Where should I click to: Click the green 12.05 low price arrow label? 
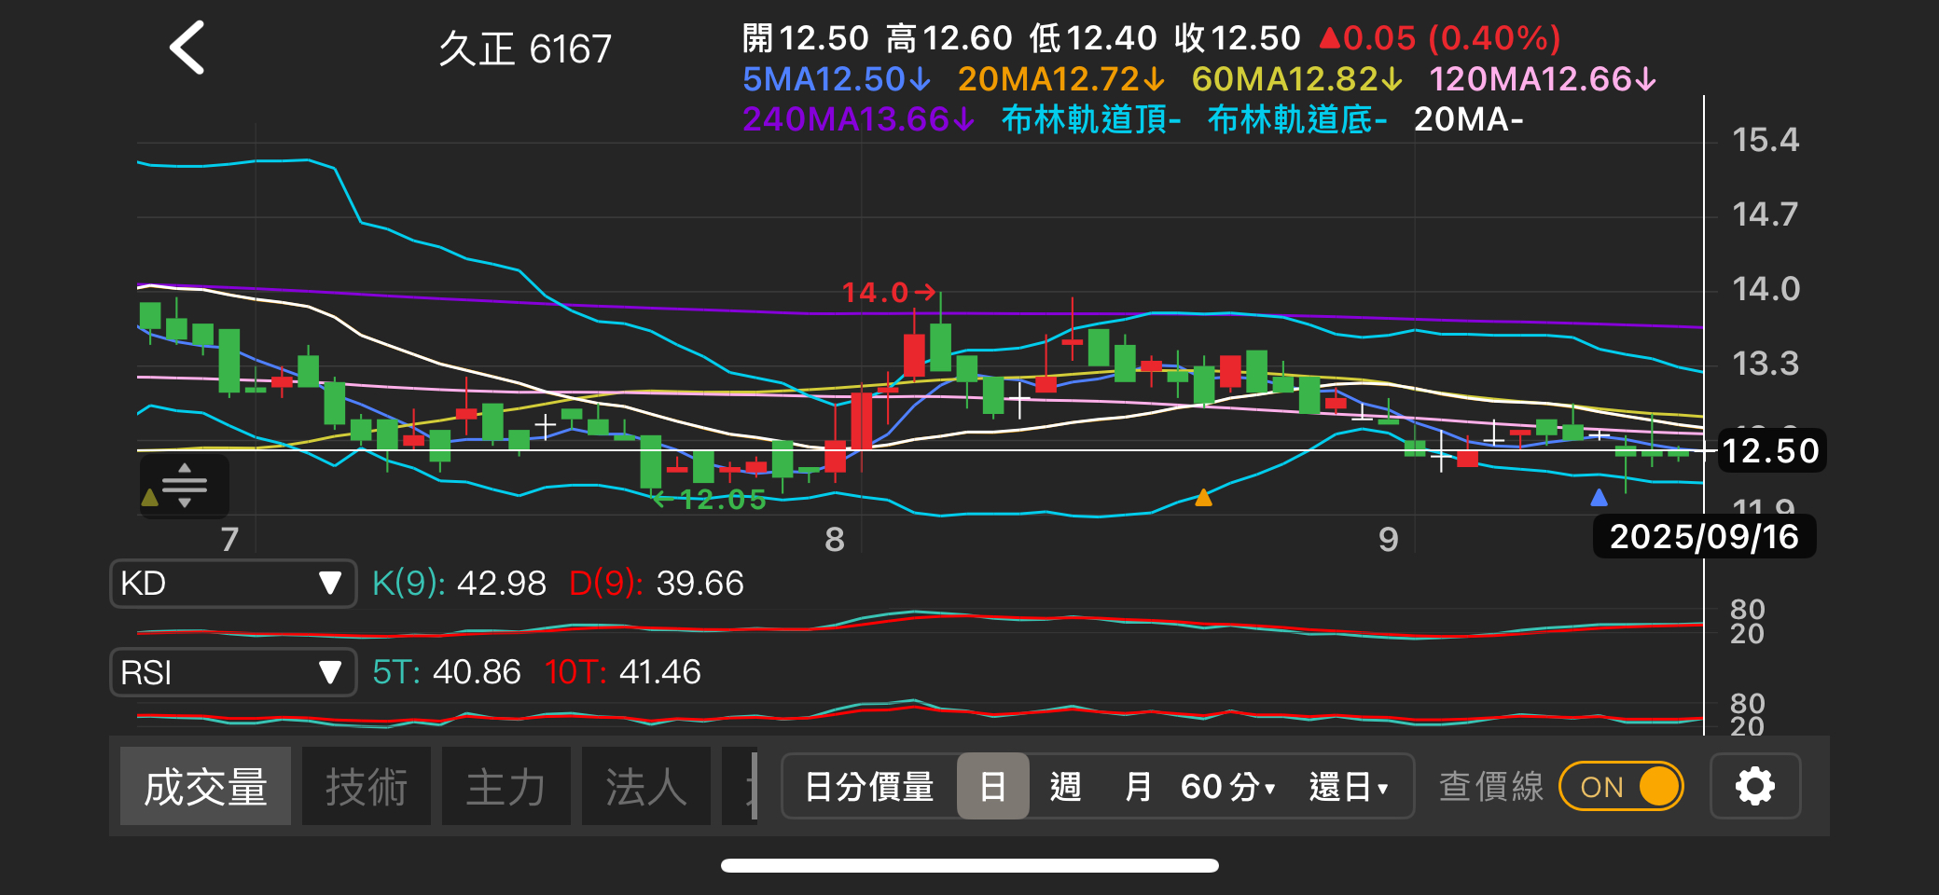[711, 500]
